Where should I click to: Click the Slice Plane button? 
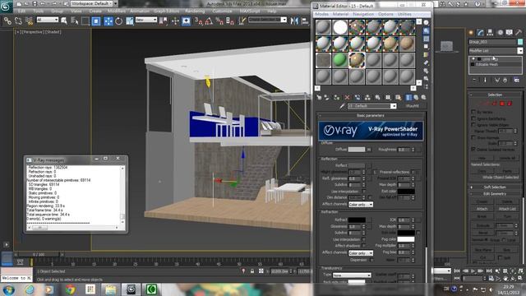point(482,250)
